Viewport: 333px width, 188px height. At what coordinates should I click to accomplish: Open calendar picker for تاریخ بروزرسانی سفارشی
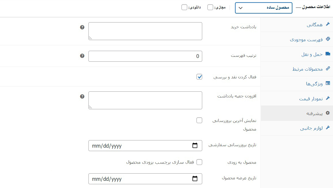click(195, 145)
